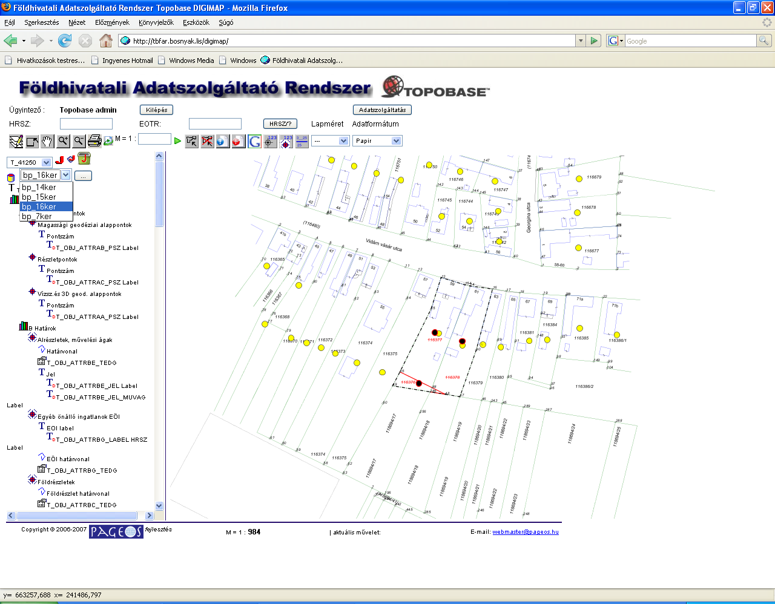Click the clear selection crossed-out icon
The width and height of the screenshot is (775, 604).
point(207,141)
